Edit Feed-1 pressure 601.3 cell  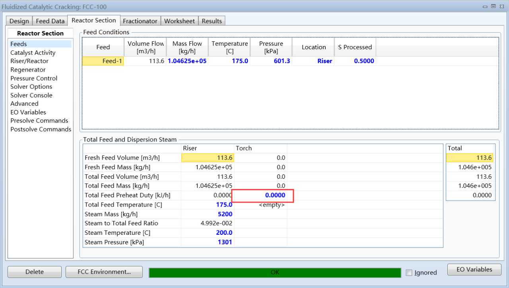point(271,61)
